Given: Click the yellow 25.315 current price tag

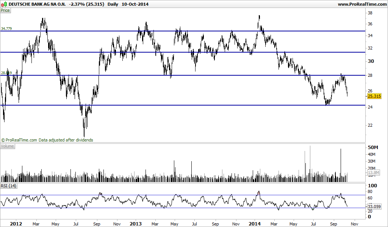Looking at the screenshot, I should click(374, 96).
